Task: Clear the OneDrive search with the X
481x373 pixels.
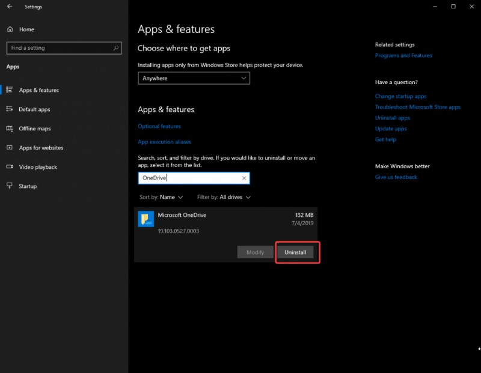Action: (244, 178)
